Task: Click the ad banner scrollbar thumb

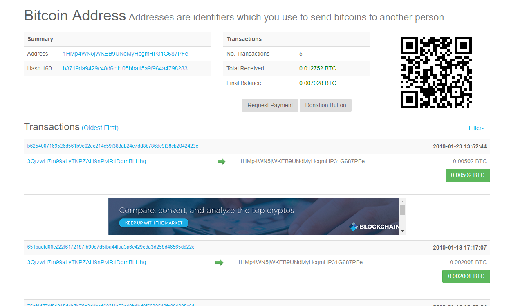Action: [403, 210]
